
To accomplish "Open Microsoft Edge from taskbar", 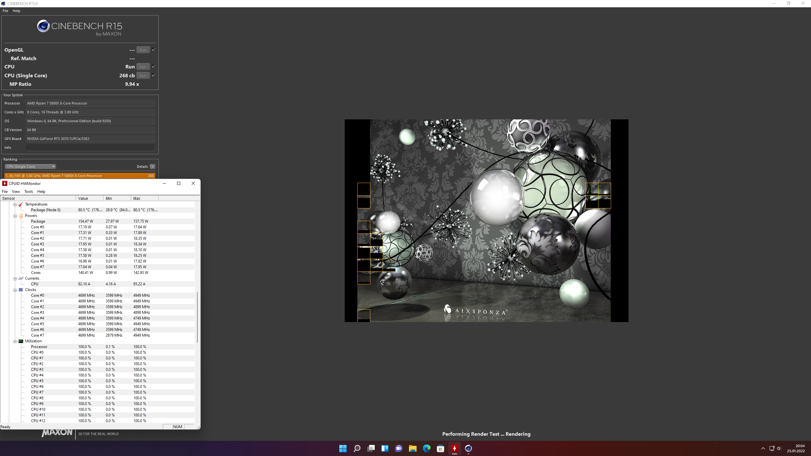I will 426,448.
